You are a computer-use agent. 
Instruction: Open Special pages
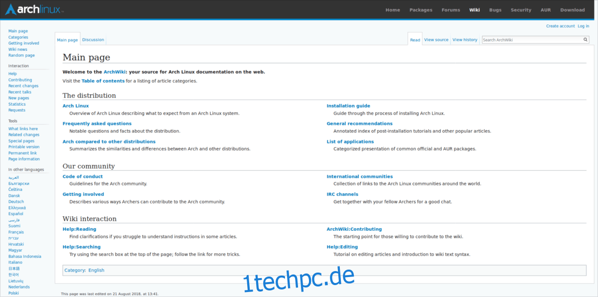click(21, 141)
